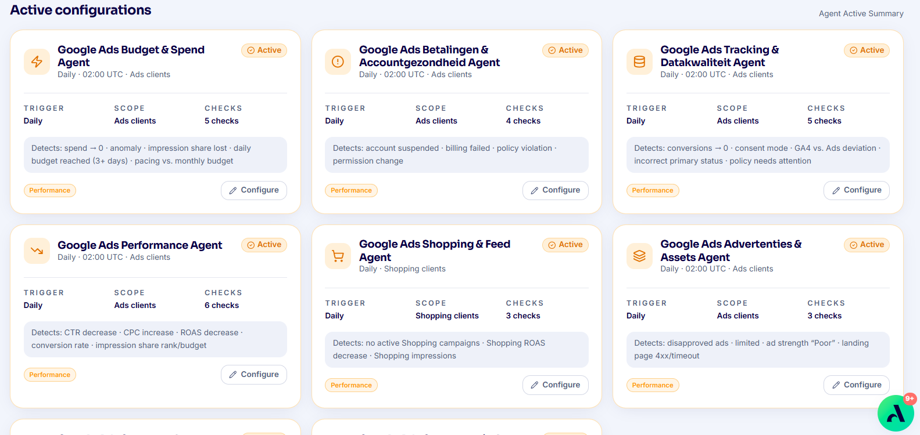Click Performance tag on Tracking & Datakwaliteit card
920x435 pixels.
pos(653,190)
